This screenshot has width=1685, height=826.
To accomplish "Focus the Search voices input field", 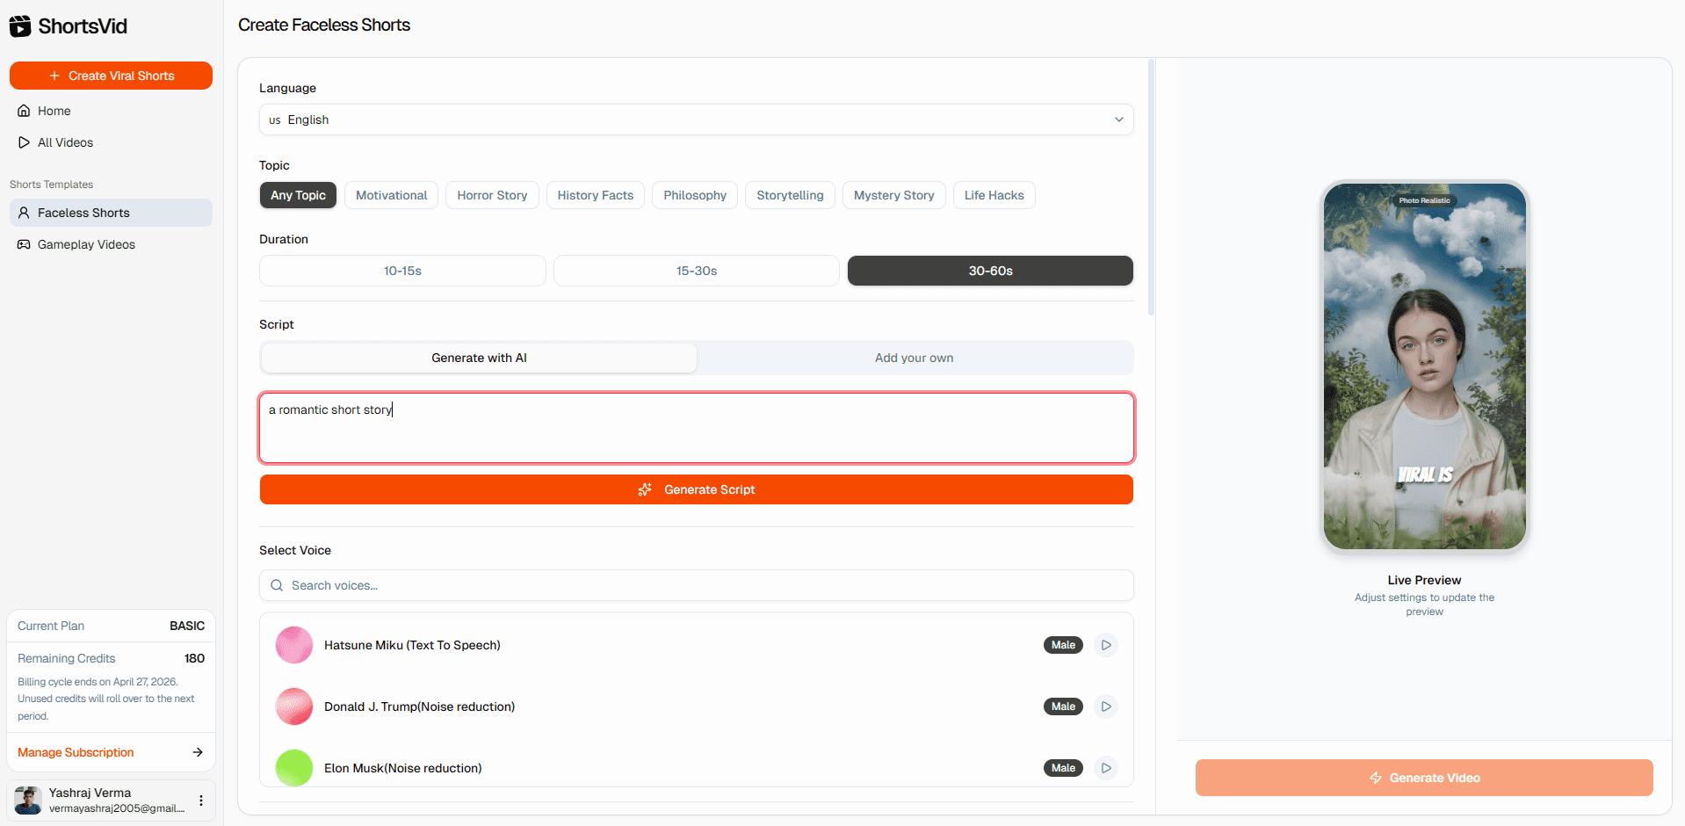I will (x=696, y=585).
